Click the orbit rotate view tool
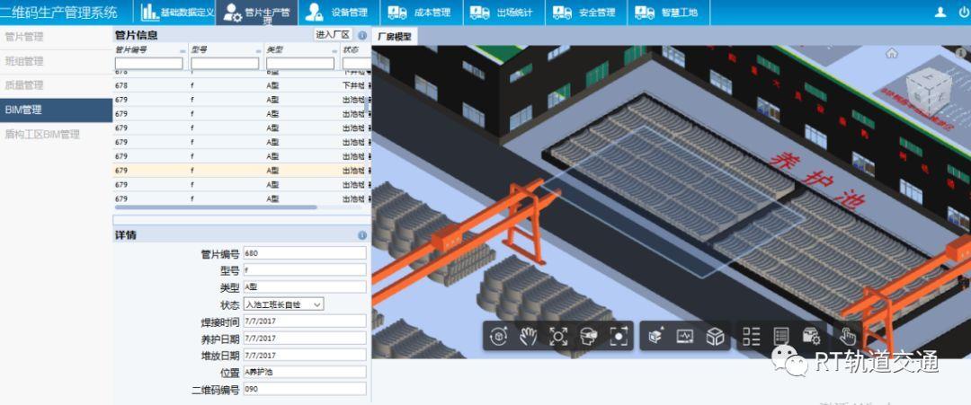Screen dimensions: 971x405 pos(498,336)
